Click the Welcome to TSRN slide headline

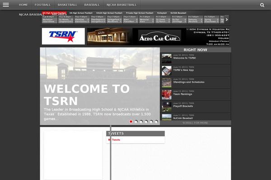click(x=87, y=95)
